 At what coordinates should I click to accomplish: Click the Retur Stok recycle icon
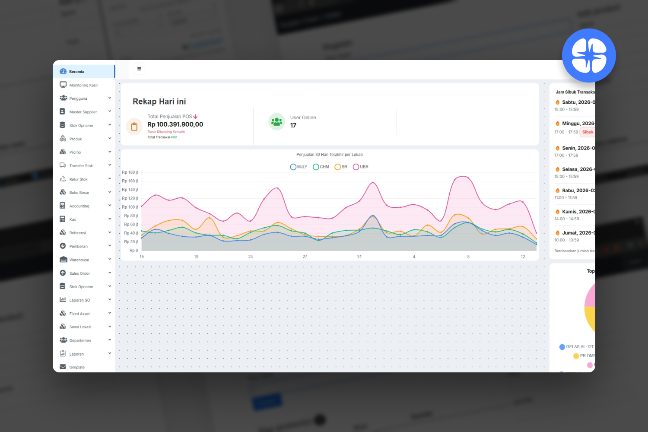(x=63, y=179)
